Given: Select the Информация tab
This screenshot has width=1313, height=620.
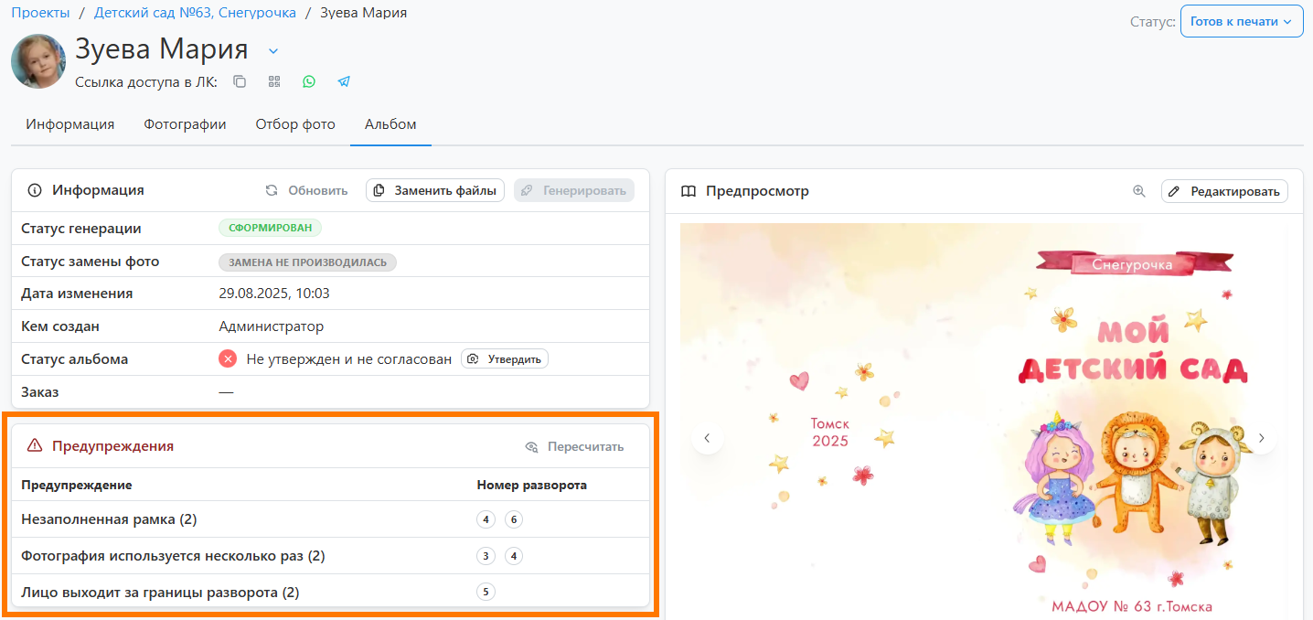Looking at the screenshot, I should pyautogui.click(x=70, y=124).
